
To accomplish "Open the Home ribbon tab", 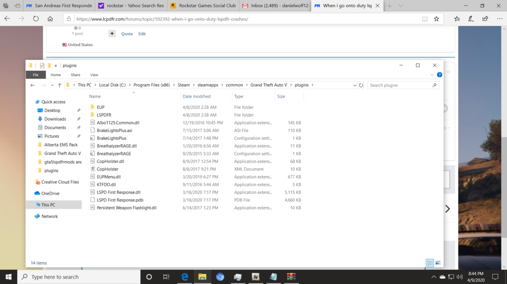I will [x=56, y=74].
